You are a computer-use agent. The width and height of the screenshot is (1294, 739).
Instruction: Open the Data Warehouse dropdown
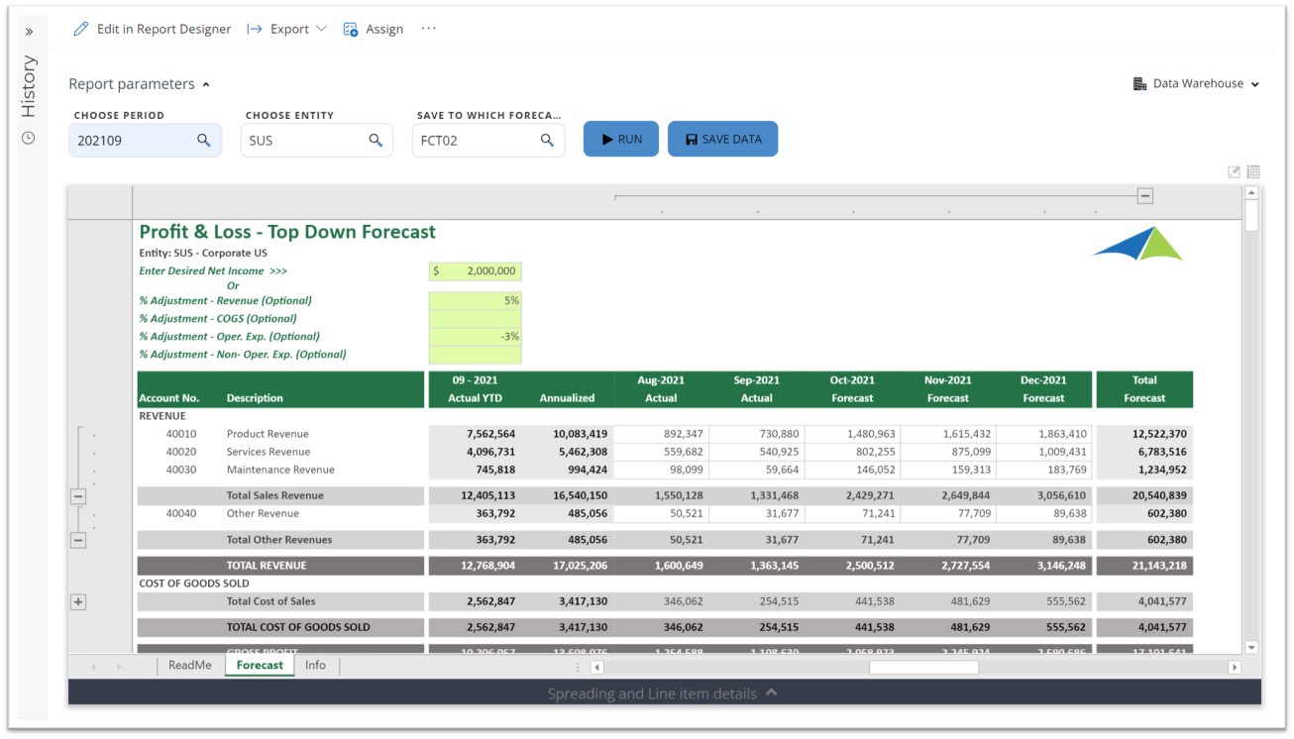pyautogui.click(x=1197, y=84)
